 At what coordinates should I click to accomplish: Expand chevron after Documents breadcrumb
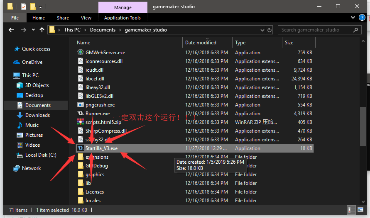tap(120, 30)
